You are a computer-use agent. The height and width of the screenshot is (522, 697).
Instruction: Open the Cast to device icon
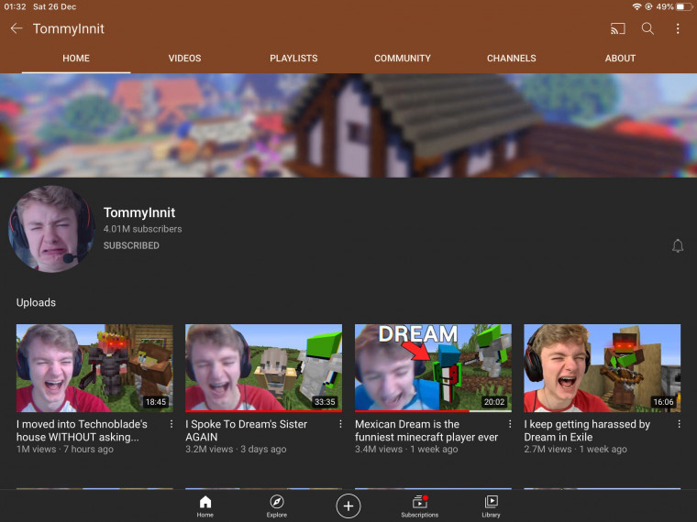617,28
